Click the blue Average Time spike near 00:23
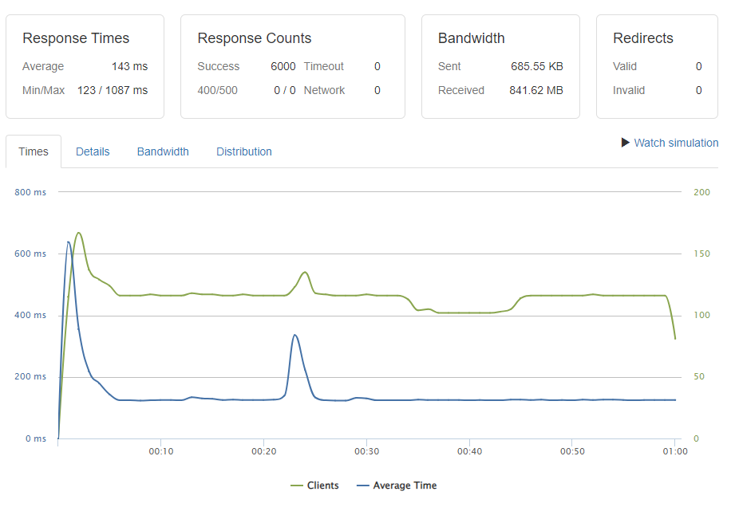This screenshot has width=739, height=515. [294, 336]
